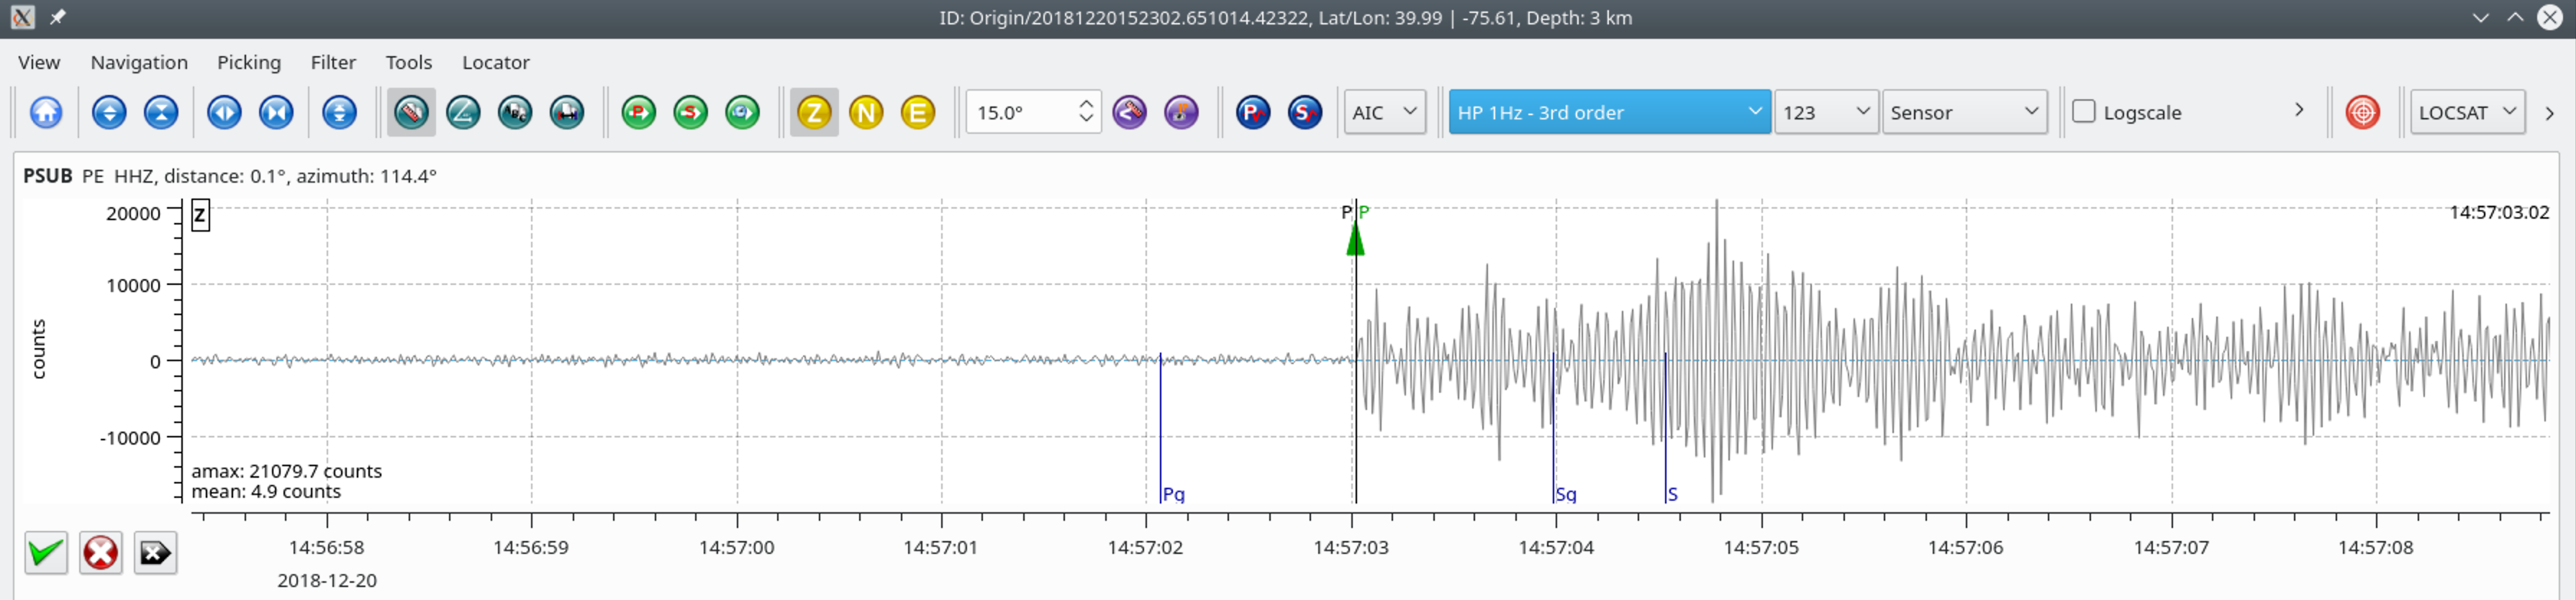The height and width of the screenshot is (600, 2576).
Task: Click the 15.0° distance stepper arrows
Action: tap(1087, 112)
